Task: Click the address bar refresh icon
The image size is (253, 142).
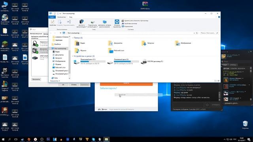Action: pyautogui.click(x=197, y=33)
